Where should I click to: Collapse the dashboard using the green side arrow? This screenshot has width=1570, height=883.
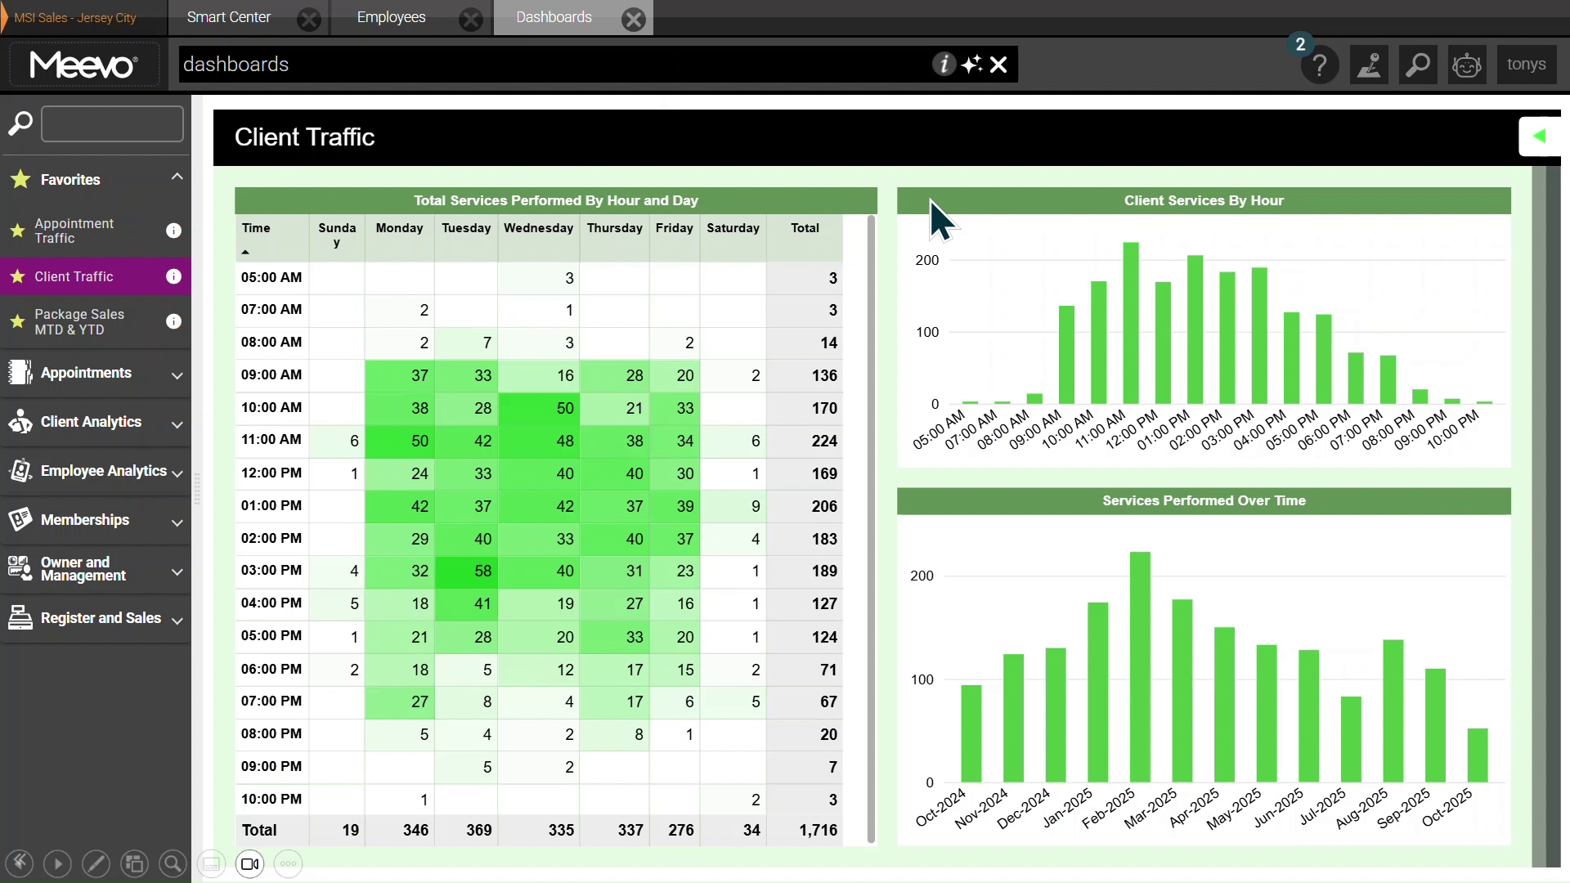click(1541, 136)
